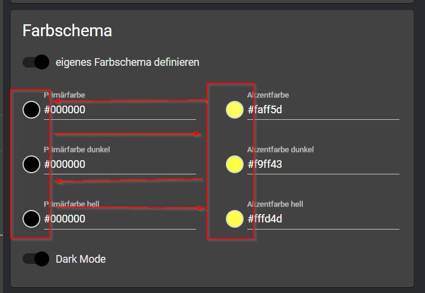Open the Akzentfarbe yellow color swatch

235,110
